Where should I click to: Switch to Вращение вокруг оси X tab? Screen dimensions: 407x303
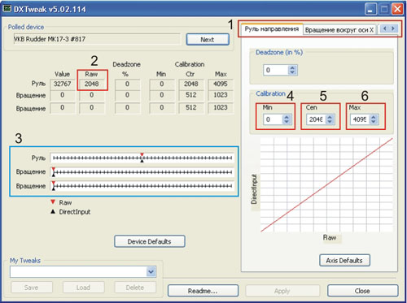tap(339, 30)
